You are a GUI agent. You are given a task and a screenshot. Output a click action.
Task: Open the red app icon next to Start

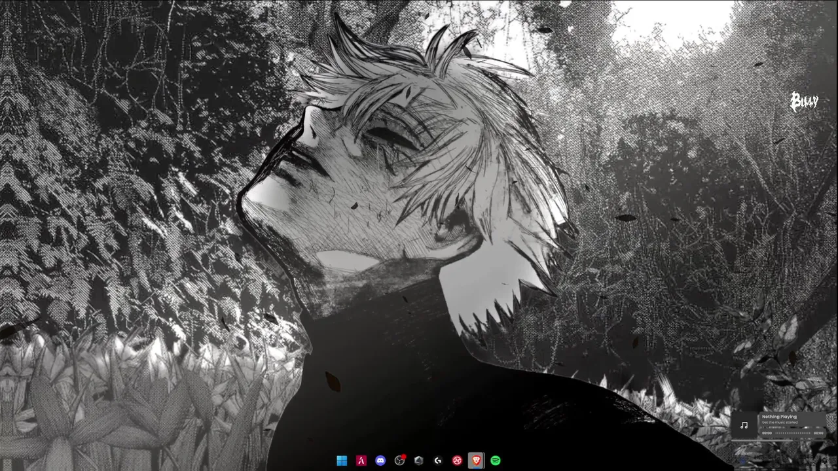point(361,461)
